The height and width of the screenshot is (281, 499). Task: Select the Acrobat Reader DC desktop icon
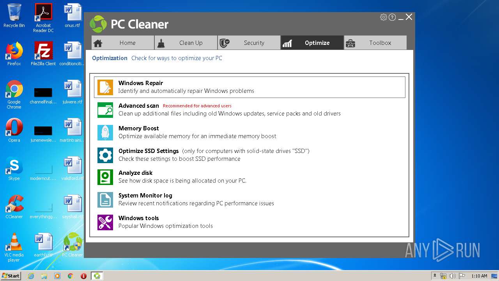[43, 18]
